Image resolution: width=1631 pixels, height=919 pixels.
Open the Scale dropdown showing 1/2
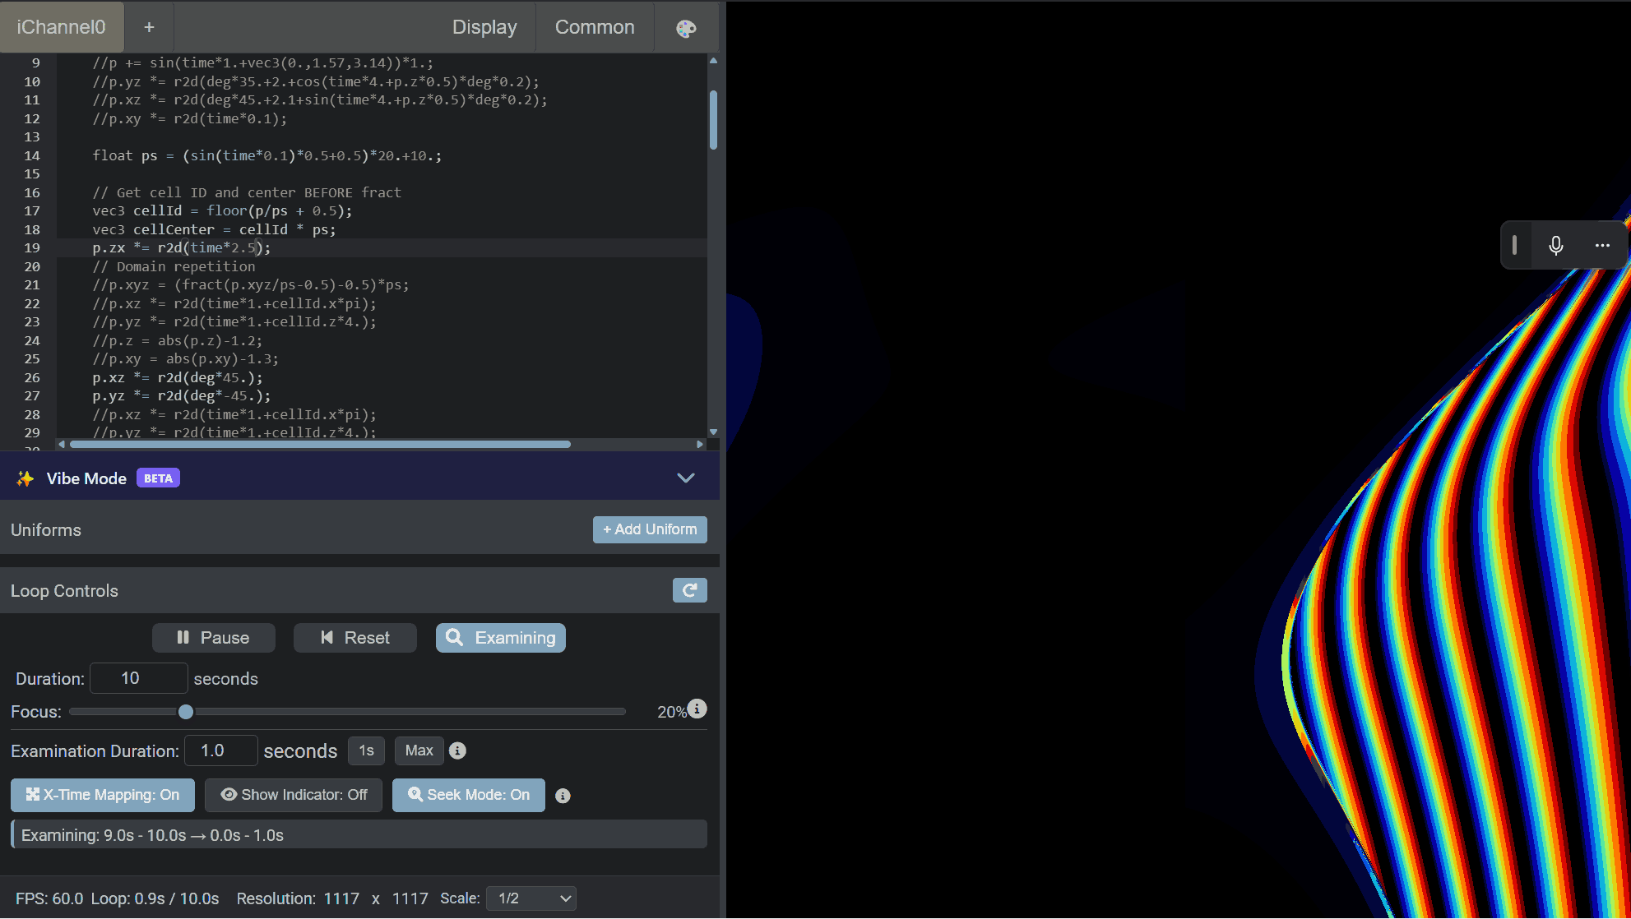531,898
